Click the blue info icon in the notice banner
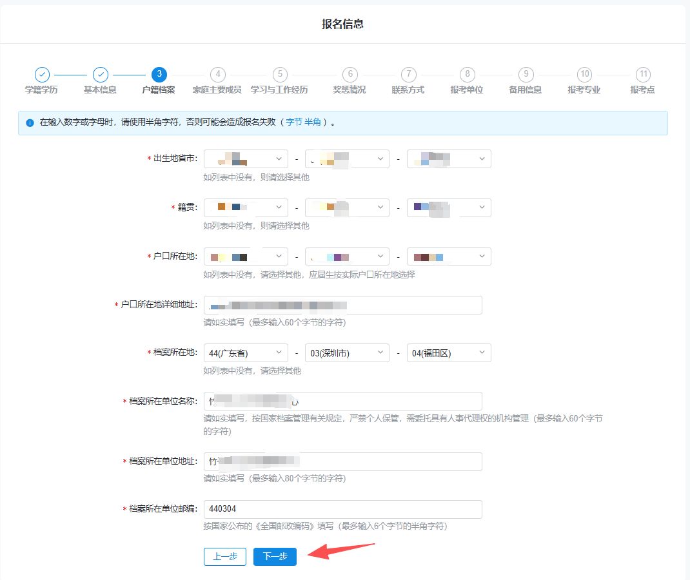The height and width of the screenshot is (580, 690). (30, 122)
